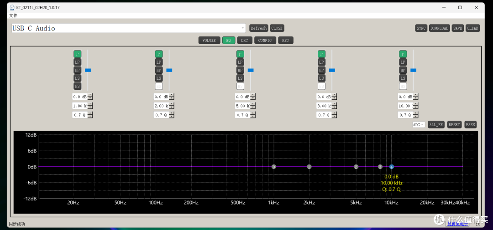Screen dimensions: 493x230
Task: Click the SAVE button
Action: (x=457, y=28)
